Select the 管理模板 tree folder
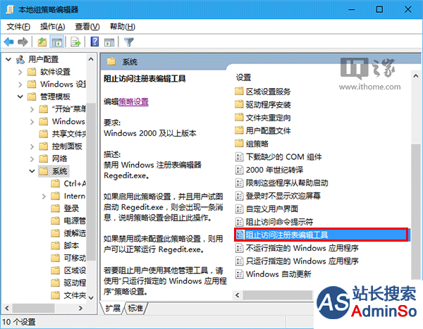 [x=55, y=97]
